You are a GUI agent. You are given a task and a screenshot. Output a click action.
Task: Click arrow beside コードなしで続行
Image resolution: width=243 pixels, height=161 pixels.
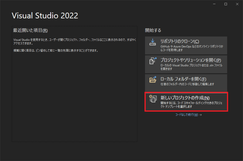pos(200,115)
